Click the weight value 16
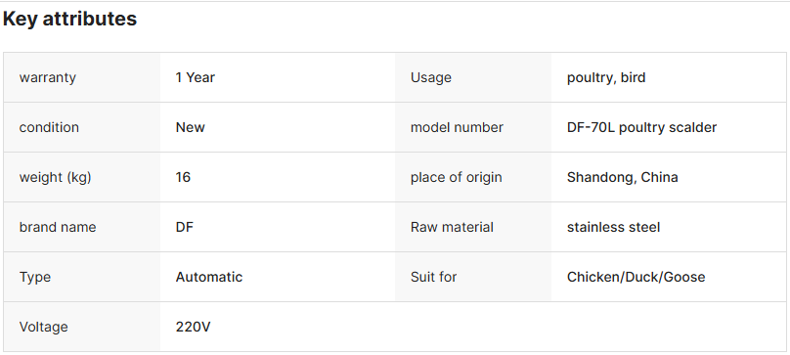 [x=183, y=178]
